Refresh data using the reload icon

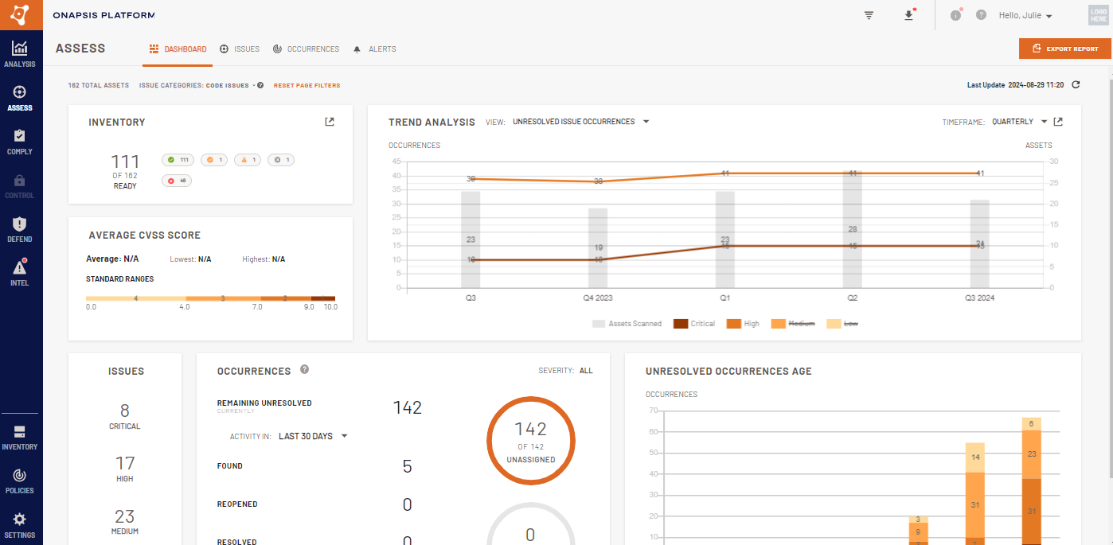[x=1076, y=85]
